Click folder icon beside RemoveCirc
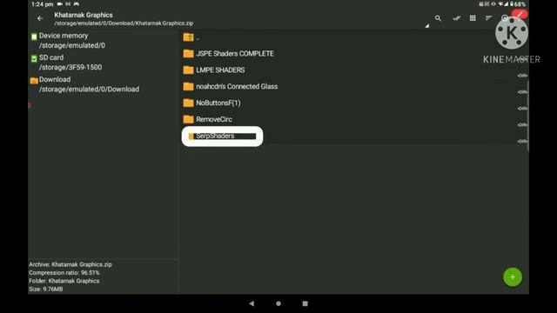Image resolution: width=557 pixels, height=313 pixels. coord(188,119)
